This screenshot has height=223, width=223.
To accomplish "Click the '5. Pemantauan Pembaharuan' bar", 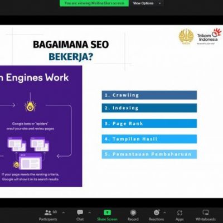I will (x=149, y=154).
